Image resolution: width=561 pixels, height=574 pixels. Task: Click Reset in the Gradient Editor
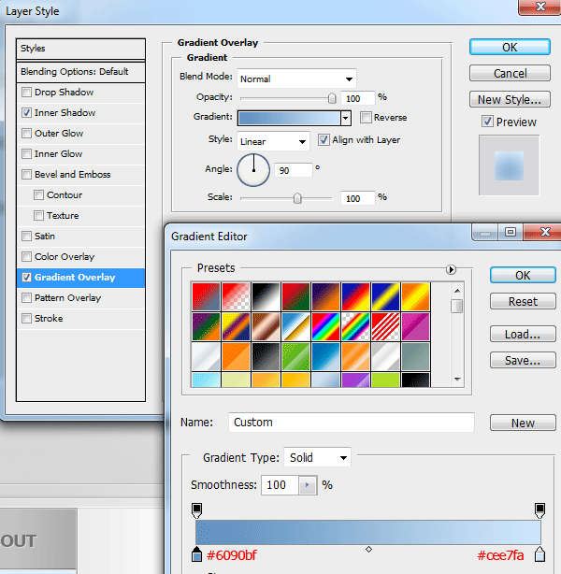pos(523,301)
